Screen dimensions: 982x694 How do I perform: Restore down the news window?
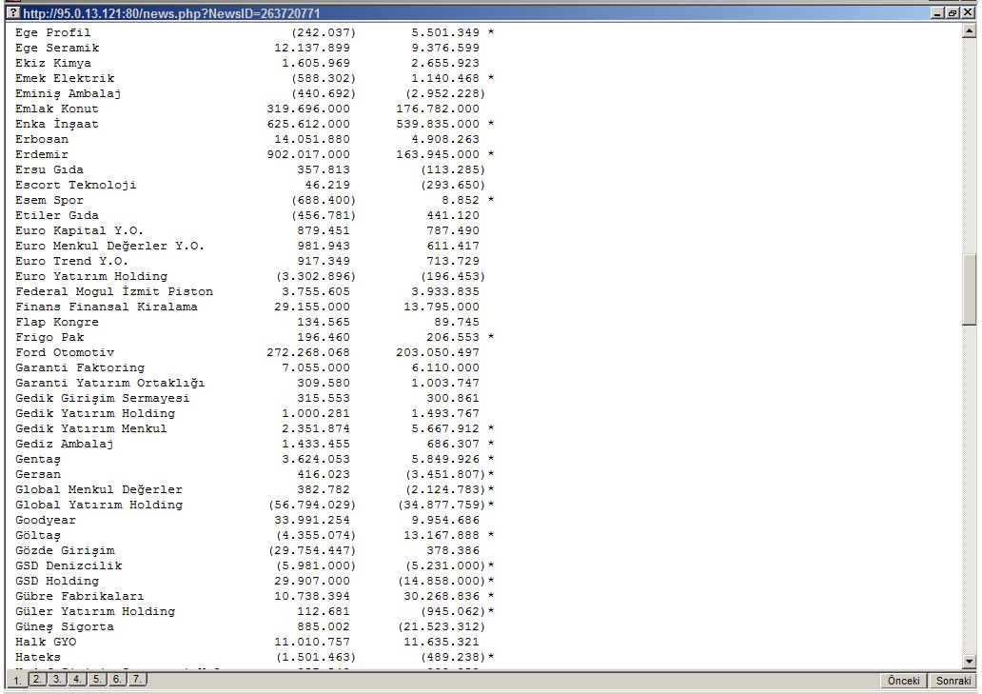953,12
